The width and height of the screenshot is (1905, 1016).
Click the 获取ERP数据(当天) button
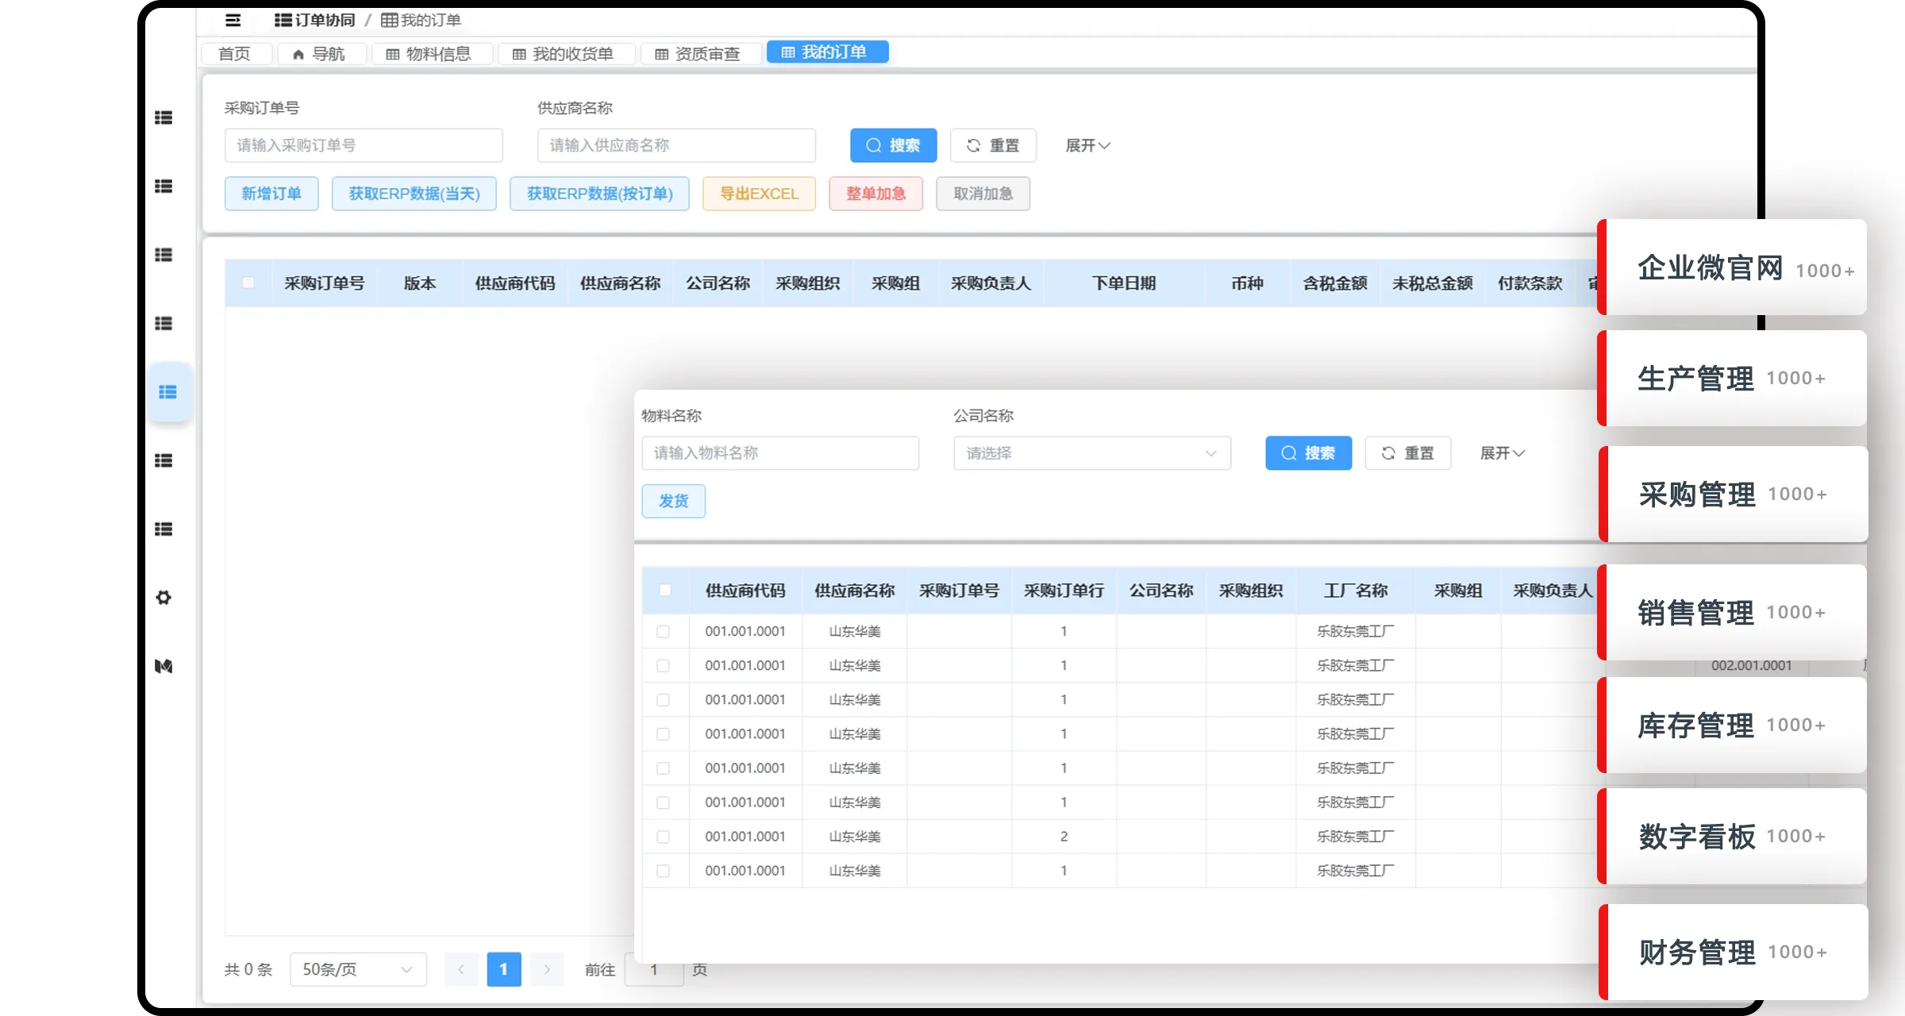point(414,194)
